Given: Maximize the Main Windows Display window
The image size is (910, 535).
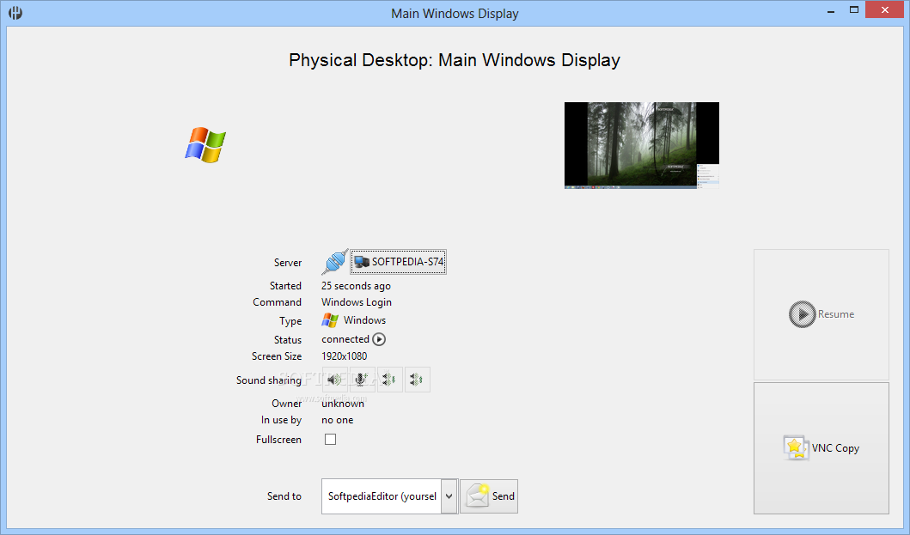Looking at the screenshot, I should coord(853,9).
